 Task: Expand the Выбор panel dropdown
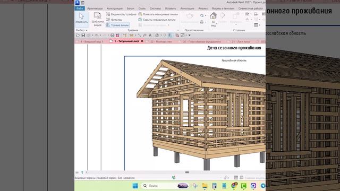tap(87, 30)
